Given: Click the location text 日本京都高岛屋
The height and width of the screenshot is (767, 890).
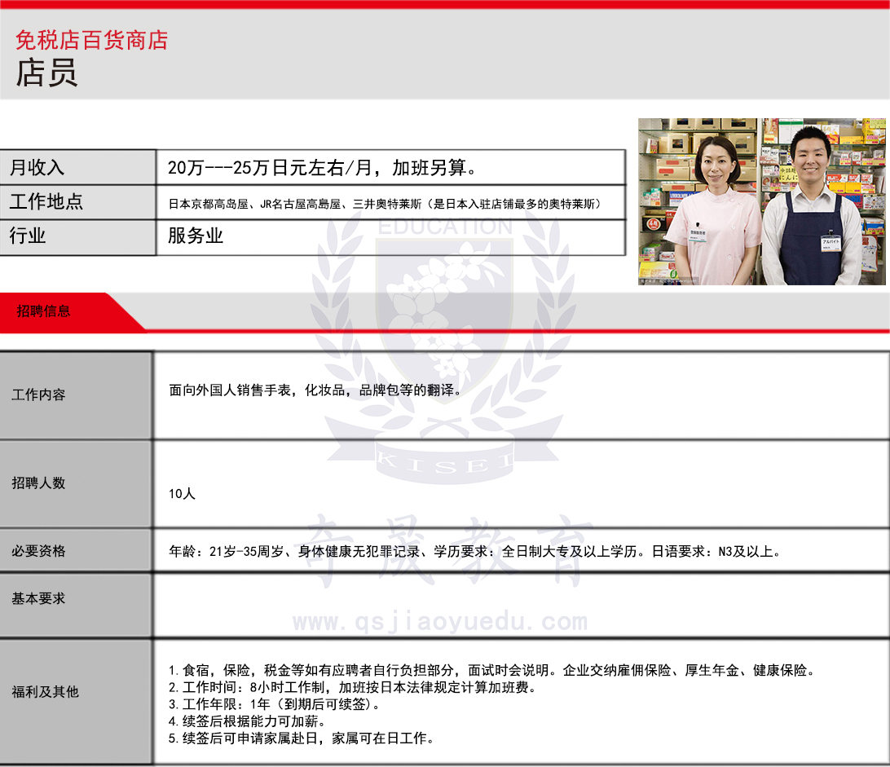Looking at the screenshot, I should click(209, 204).
